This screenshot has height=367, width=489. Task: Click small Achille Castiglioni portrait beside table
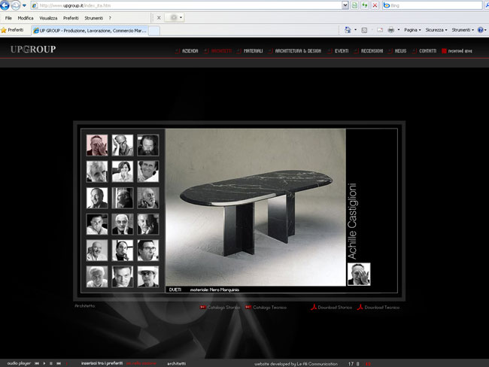(359, 274)
